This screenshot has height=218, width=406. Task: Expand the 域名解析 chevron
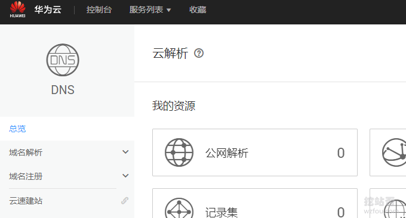(x=125, y=152)
